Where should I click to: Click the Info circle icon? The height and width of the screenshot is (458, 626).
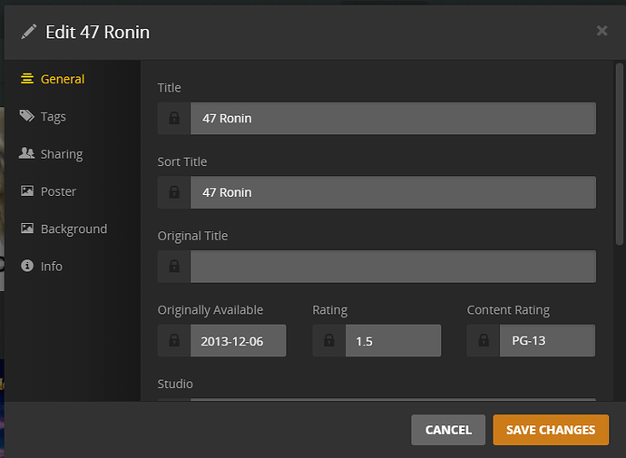pos(27,266)
